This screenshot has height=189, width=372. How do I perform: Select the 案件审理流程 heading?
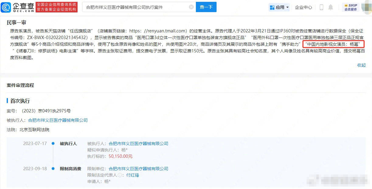pyautogui.click(x=20, y=85)
